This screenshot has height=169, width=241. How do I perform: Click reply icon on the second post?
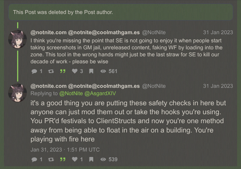[x=34, y=159]
